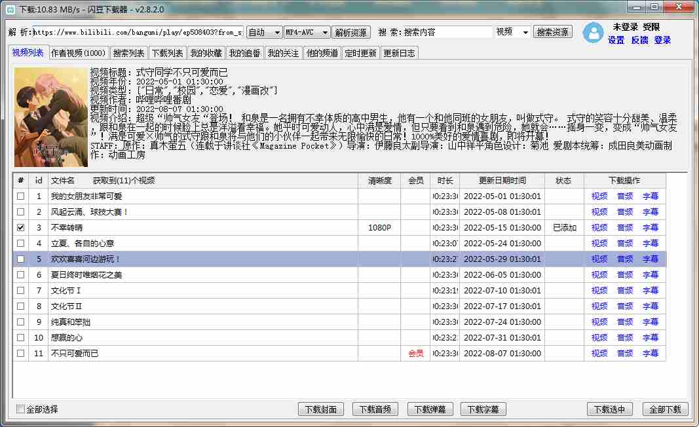Image resolution: width=699 pixels, height=427 pixels.
Task: Enable the 全部选择 checkbox
Action: (x=20, y=409)
